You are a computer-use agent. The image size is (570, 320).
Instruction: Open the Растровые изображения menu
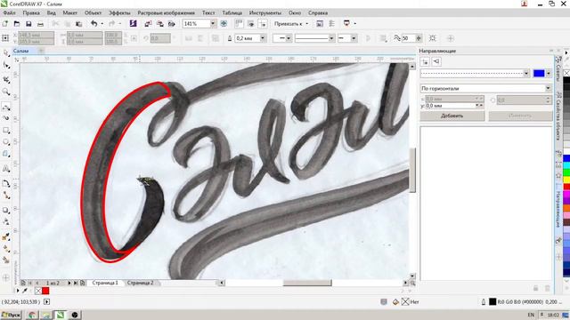pos(167,12)
